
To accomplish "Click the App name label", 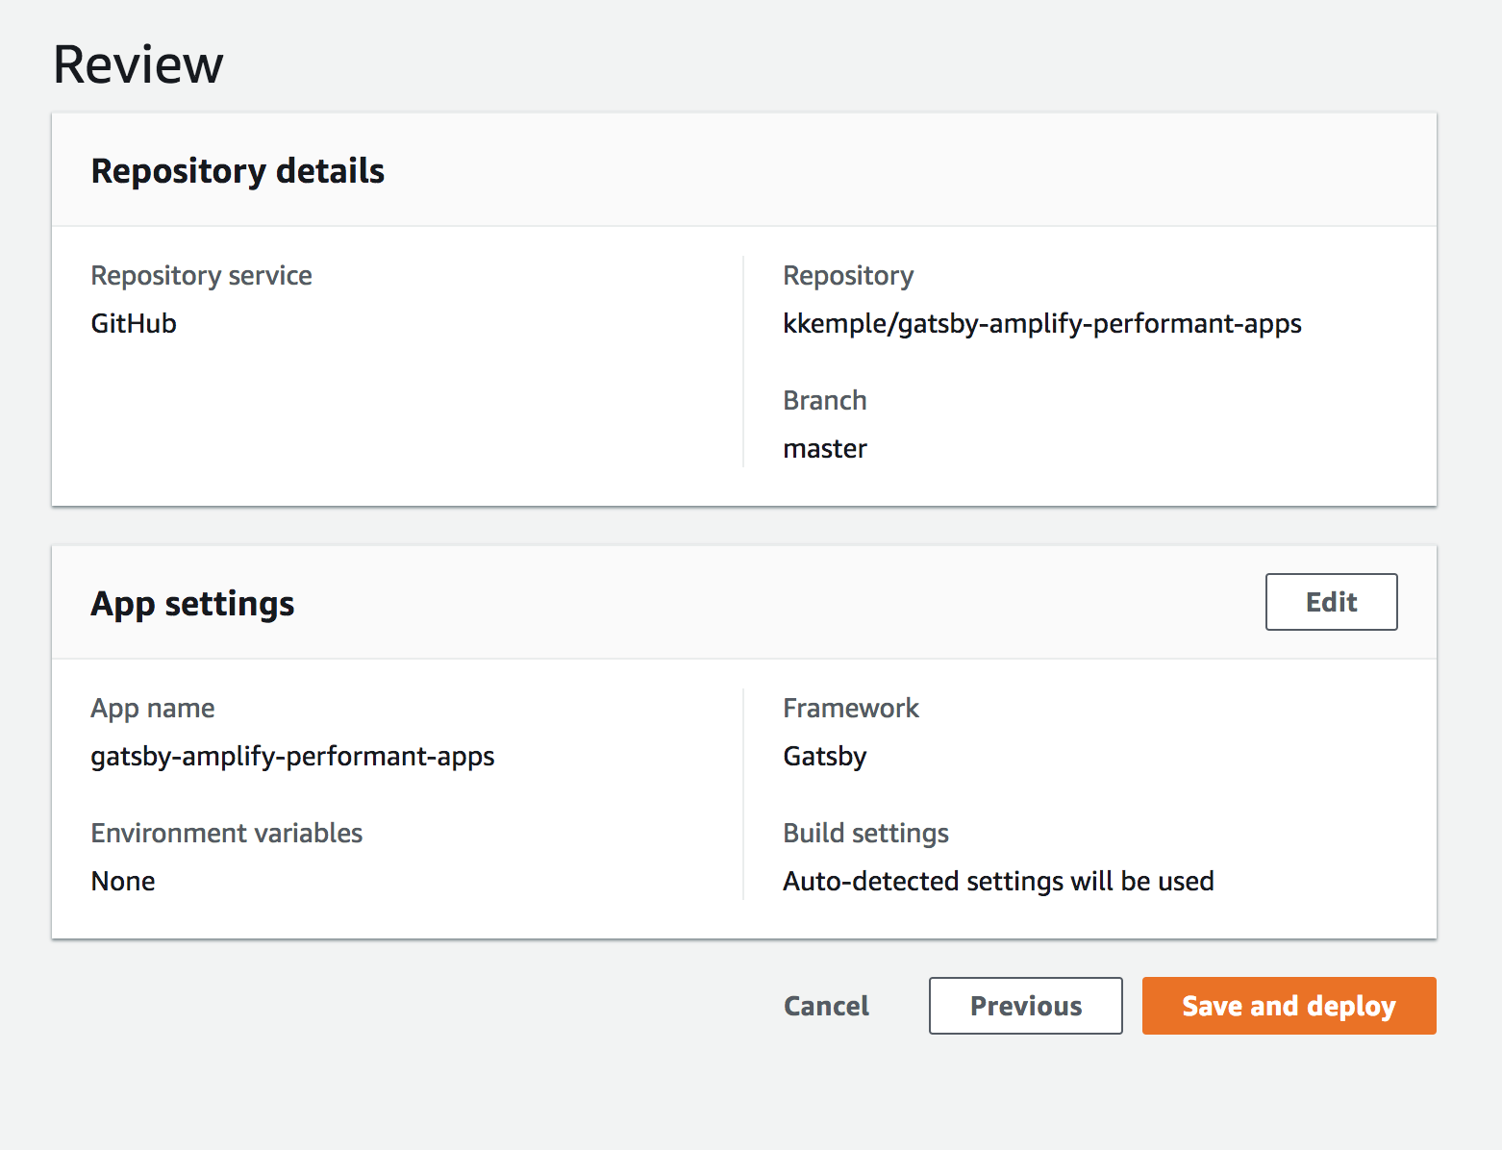I will pyautogui.click(x=153, y=709).
